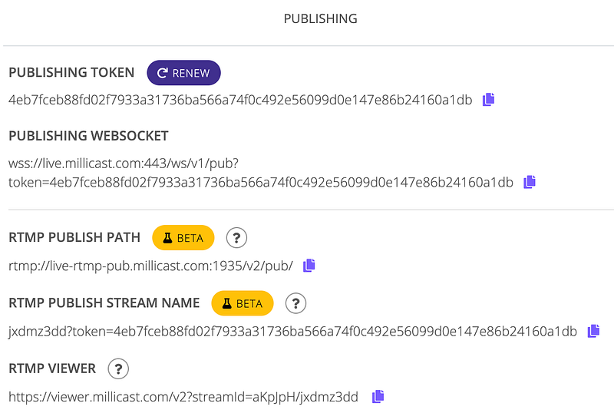This screenshot has width=614, height=413.
Task: Click the PUBLISHING section header
Action: pos(320,18)
